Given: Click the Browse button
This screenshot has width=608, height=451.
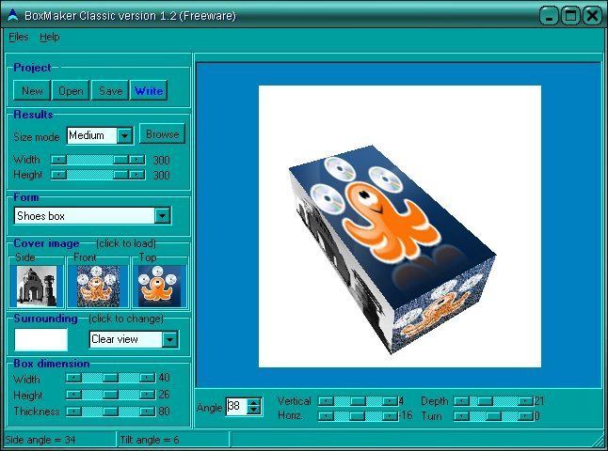Looking at the screenshot, I should (163, 134).
